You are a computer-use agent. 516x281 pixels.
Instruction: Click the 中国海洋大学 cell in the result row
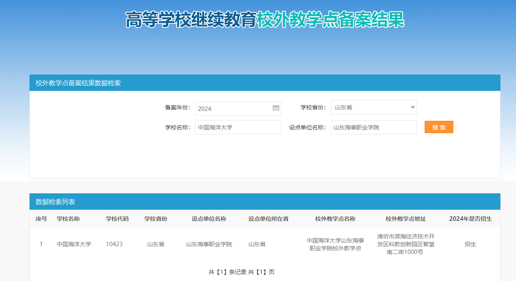point(74,244)
